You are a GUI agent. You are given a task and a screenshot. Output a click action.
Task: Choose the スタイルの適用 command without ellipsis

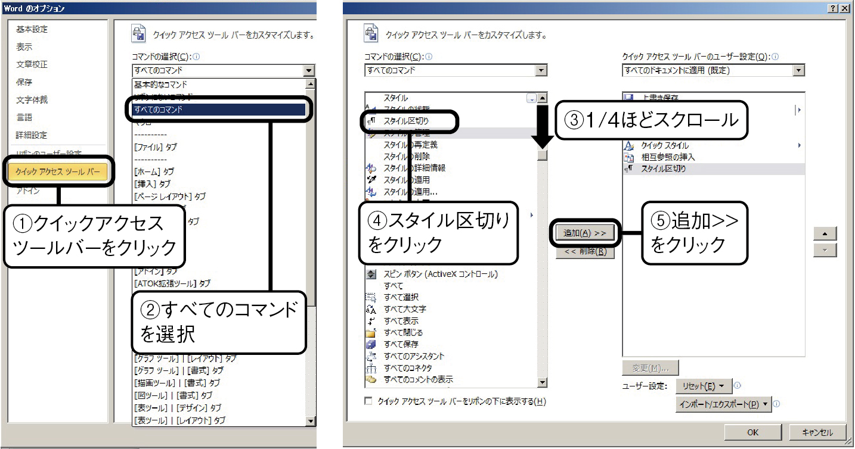(407, 180)
